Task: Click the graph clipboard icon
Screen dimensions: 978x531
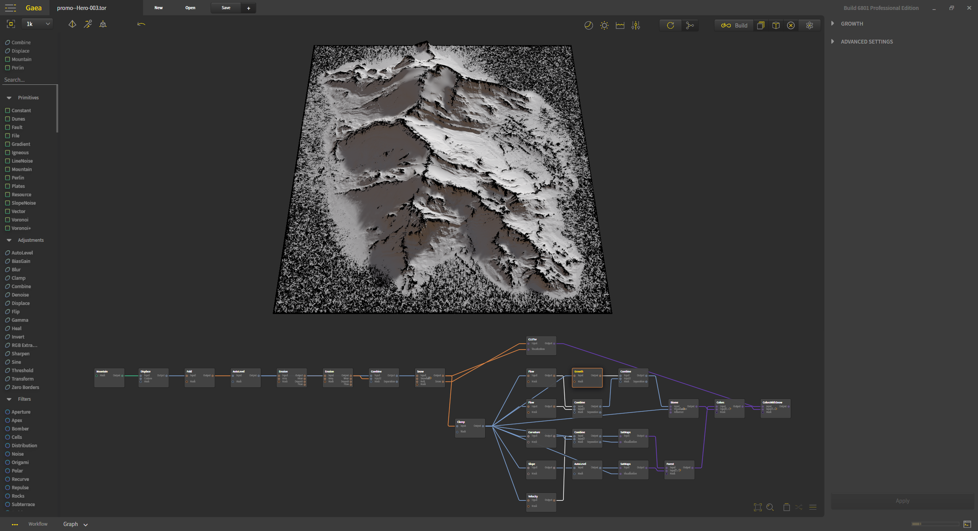Action: (x=787, y=507)
